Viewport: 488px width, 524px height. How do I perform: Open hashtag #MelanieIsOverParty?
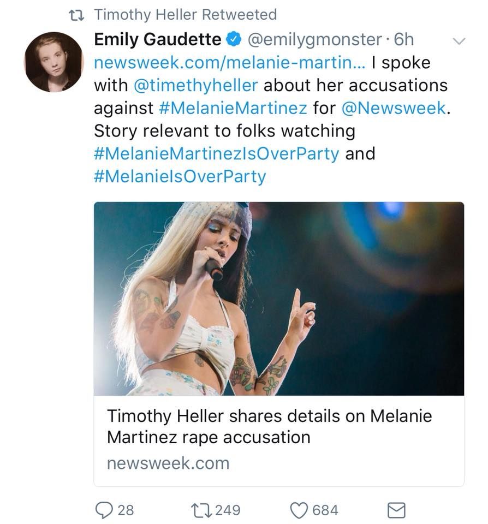pos(180,176)
